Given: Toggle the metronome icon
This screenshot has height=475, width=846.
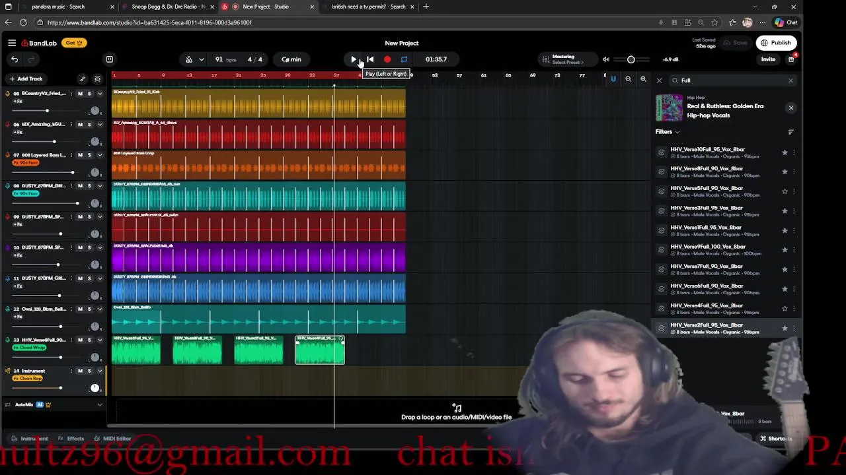Looking at the screenshot, I should [x=189, y=59].
